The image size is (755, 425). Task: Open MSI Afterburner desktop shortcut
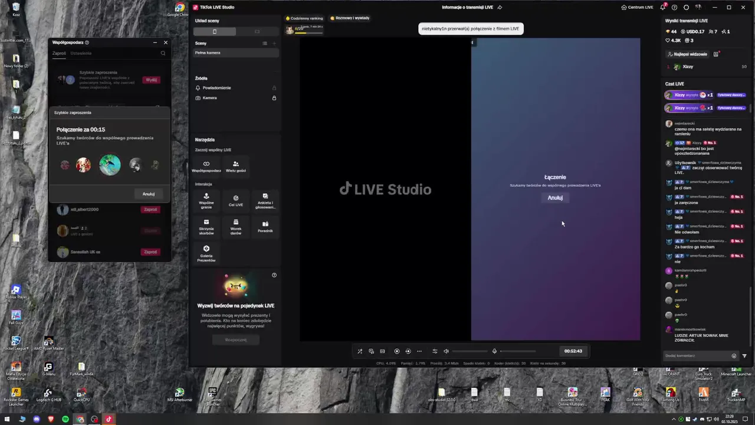(179, 395)
